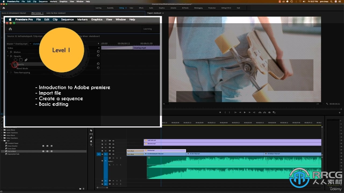Click the timeline horizontal zoom scrollbar

[102, 187]
